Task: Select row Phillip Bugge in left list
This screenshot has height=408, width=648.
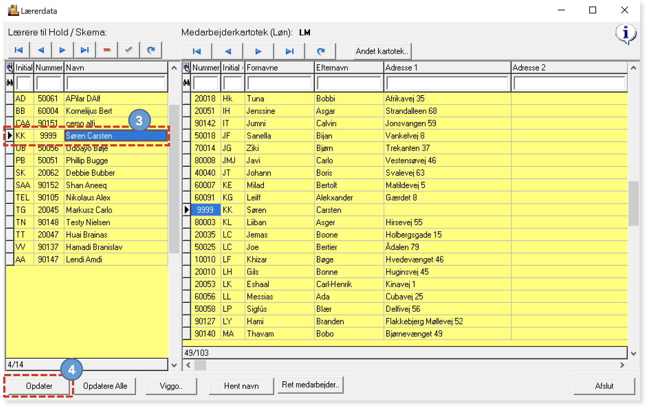Action: (x=87, y=160)
